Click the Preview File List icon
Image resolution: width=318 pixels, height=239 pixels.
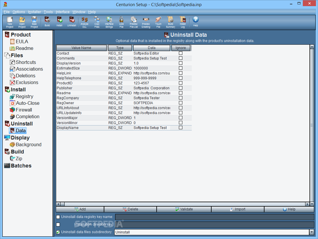click(x=134, y=22)
